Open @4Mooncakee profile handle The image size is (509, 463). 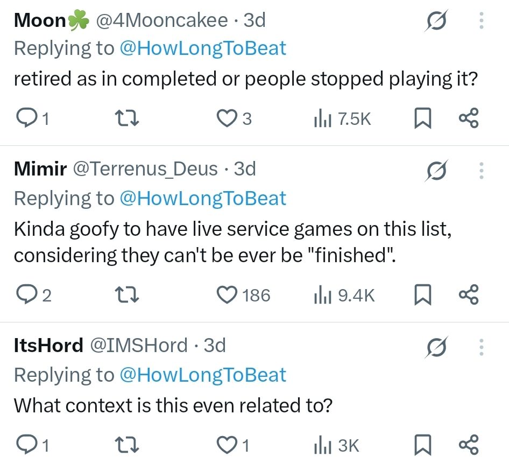[161, 20]
